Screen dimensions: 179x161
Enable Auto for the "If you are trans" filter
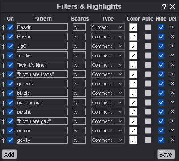[148, 74]
